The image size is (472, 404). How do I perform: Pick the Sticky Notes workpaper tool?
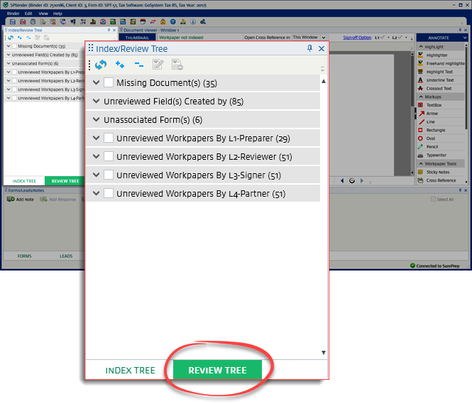click(x=438, y=172)
